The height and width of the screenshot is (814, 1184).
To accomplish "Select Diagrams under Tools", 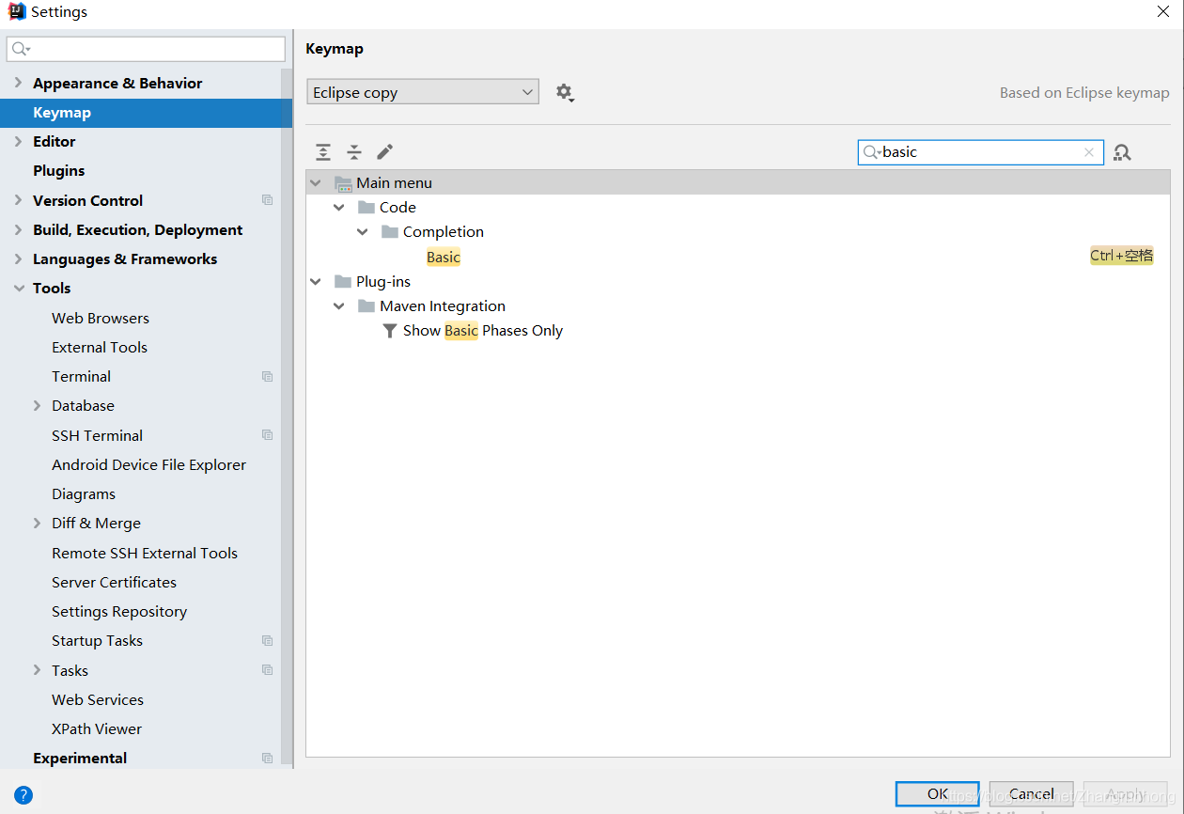I will (x=84, y=493).
